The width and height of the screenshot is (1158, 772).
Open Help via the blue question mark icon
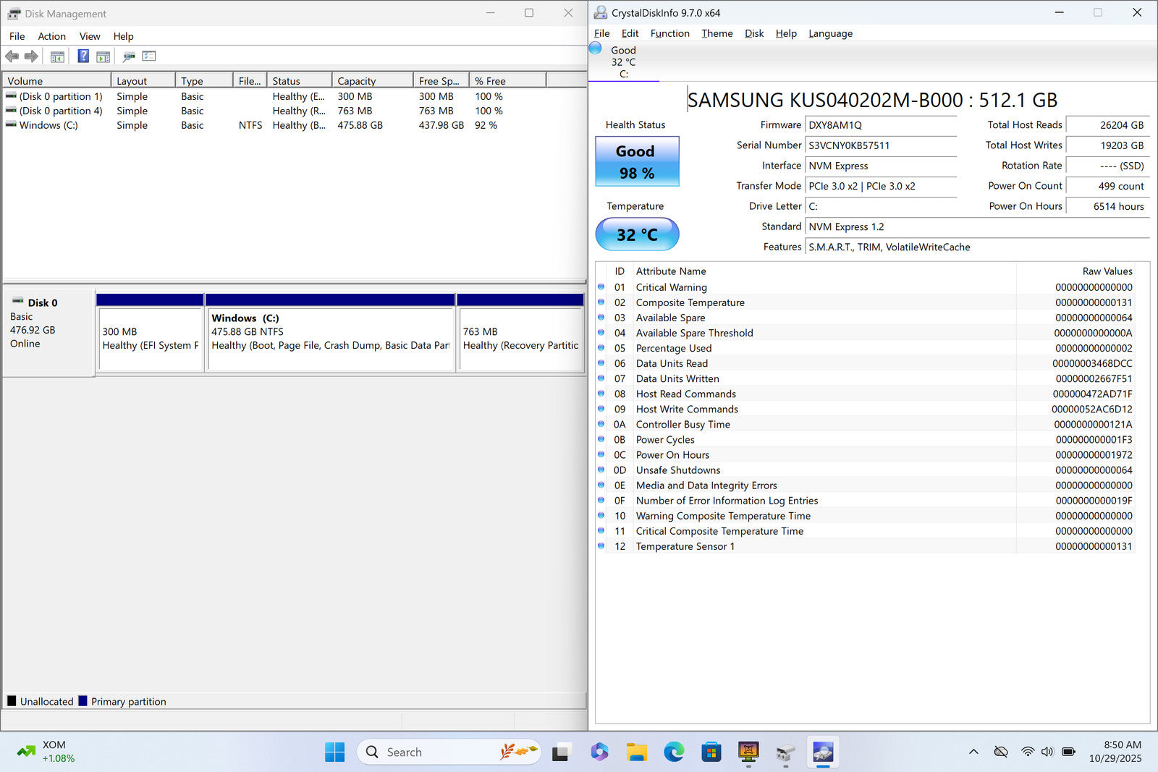coord(83,56)
